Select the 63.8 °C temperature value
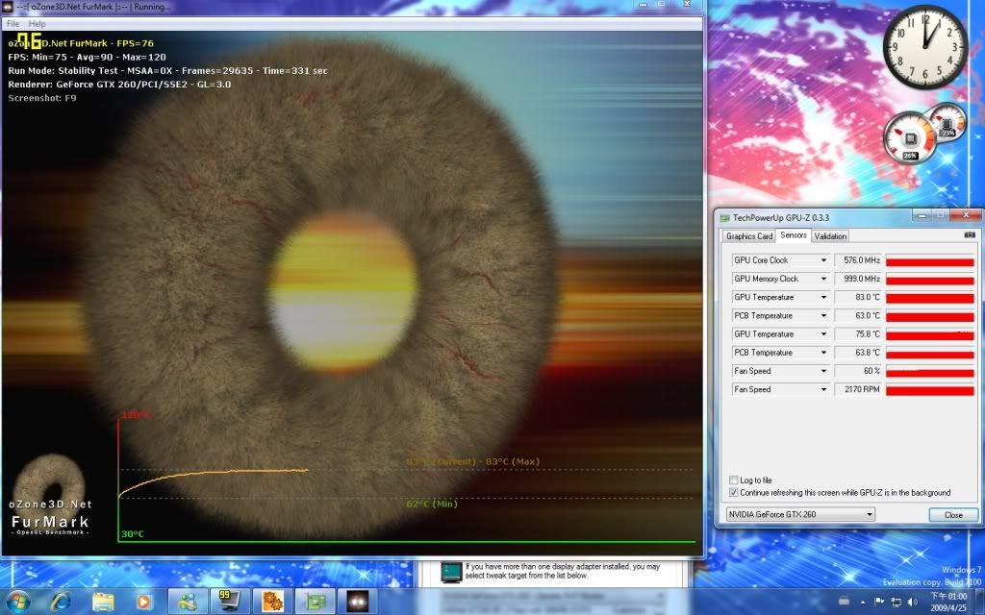The width and height of the screenshot is (985, 615). pyautogui.click(x=858, y=353)
